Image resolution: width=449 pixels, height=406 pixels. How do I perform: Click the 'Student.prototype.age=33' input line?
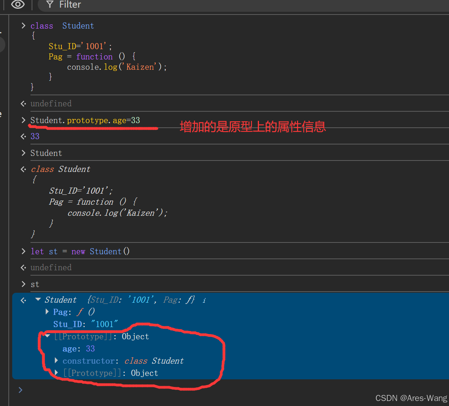[85, 120]
